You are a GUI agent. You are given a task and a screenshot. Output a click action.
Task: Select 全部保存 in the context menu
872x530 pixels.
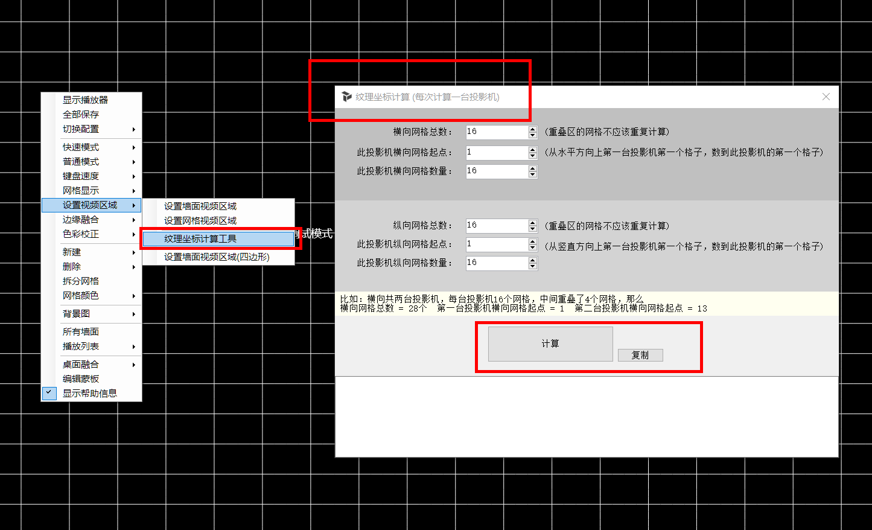pos(92,115)
